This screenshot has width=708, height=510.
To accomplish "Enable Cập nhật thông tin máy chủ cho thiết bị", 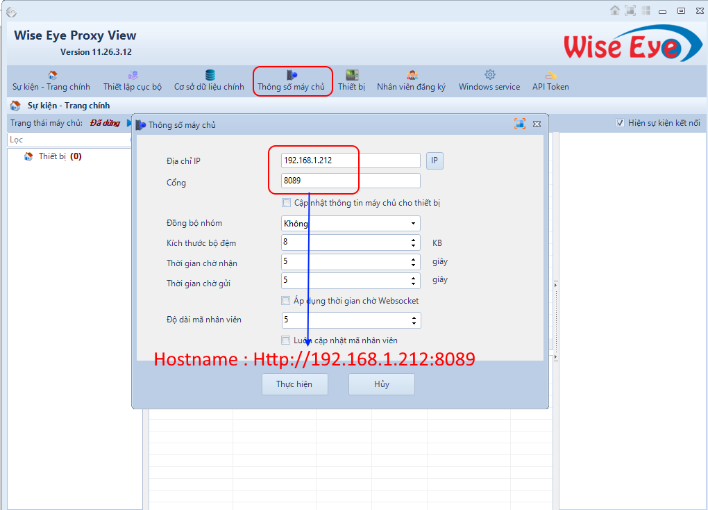I will click(x=286, y=202).
